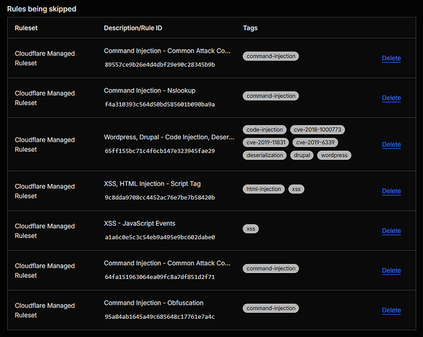Click the xss tag in the Script Tag row
Viewport: 423px width, 337px height.
click(x=296, y=189)
